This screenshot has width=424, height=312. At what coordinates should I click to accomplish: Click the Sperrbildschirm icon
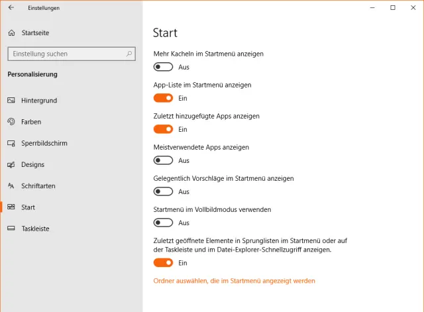point(11,143)
